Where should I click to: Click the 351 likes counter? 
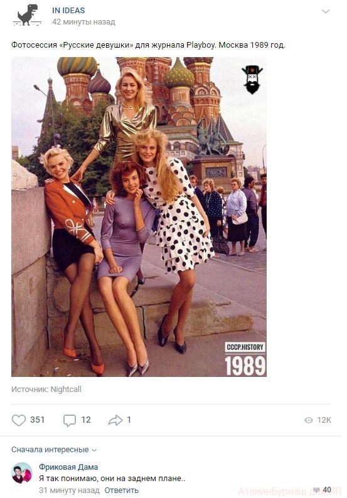pos(37,420)
